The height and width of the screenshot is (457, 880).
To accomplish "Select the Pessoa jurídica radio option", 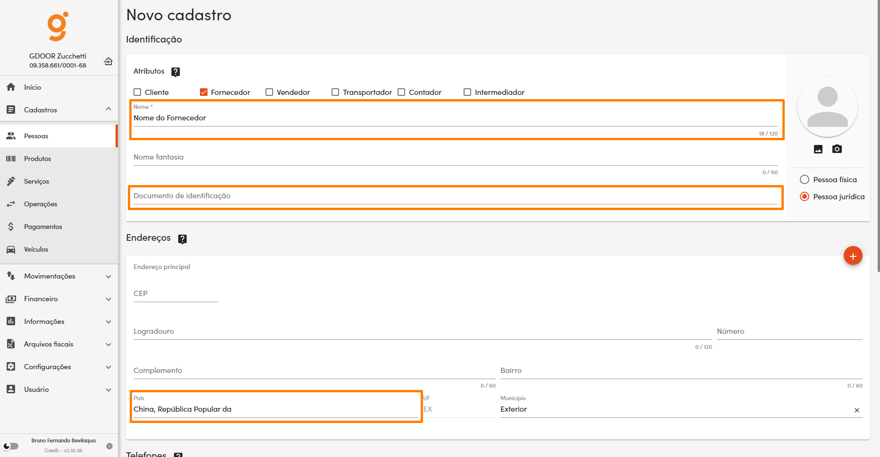I will click(x=805, y=196).
